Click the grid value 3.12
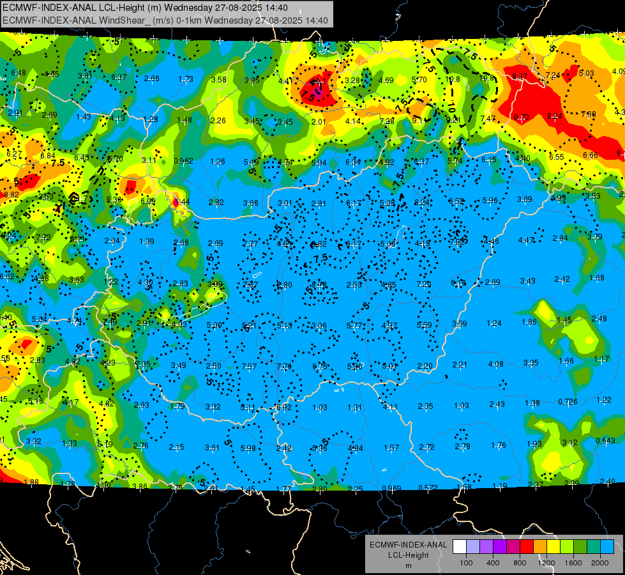 (569, 442)
